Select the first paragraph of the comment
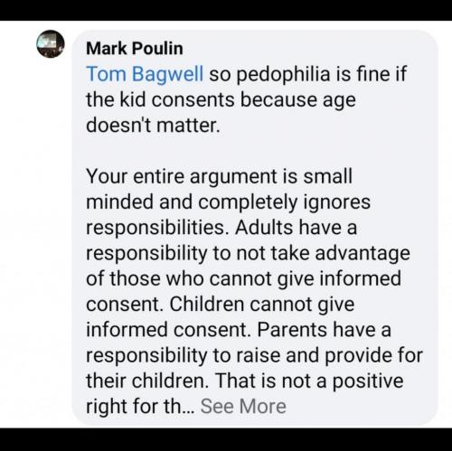 [246, 99]
